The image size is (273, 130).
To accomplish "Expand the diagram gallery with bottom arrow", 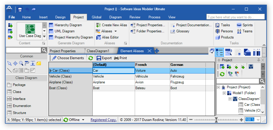I will click(44, 36).
